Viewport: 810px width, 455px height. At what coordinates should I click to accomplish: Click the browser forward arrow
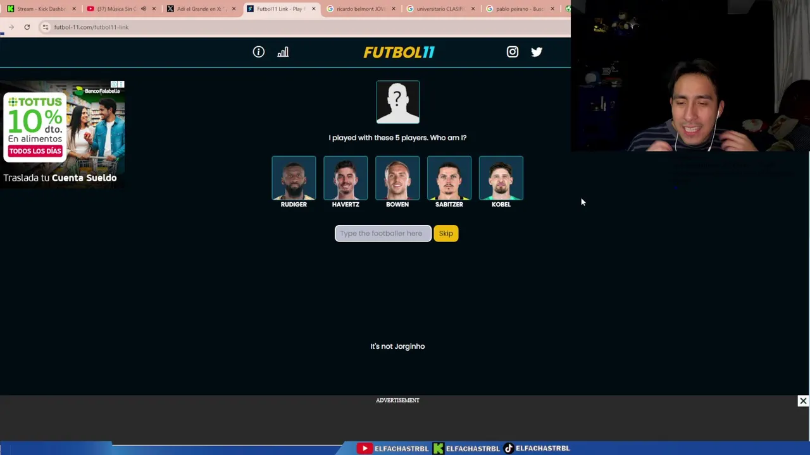tap(11, 27)
